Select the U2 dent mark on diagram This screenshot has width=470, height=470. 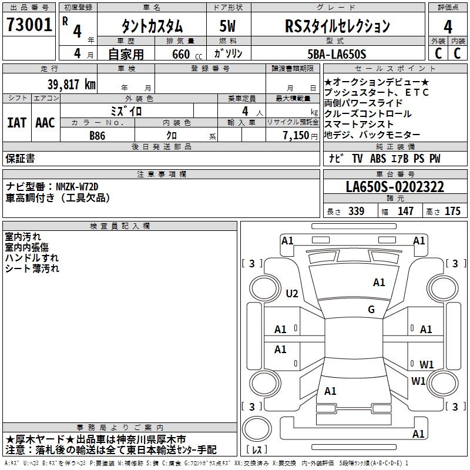(x=292, y=293)
